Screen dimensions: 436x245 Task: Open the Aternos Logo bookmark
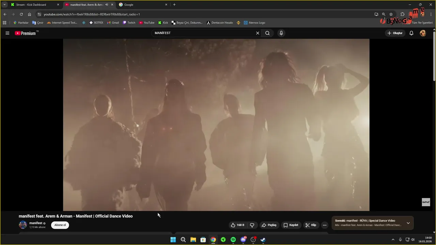pos(254,23)
